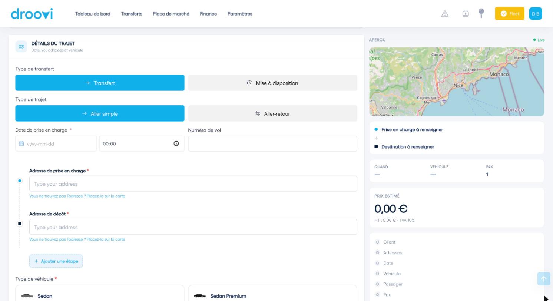Click the droovi logo
Viewport: 553px width, 301px height.
[x=32, y=14]
